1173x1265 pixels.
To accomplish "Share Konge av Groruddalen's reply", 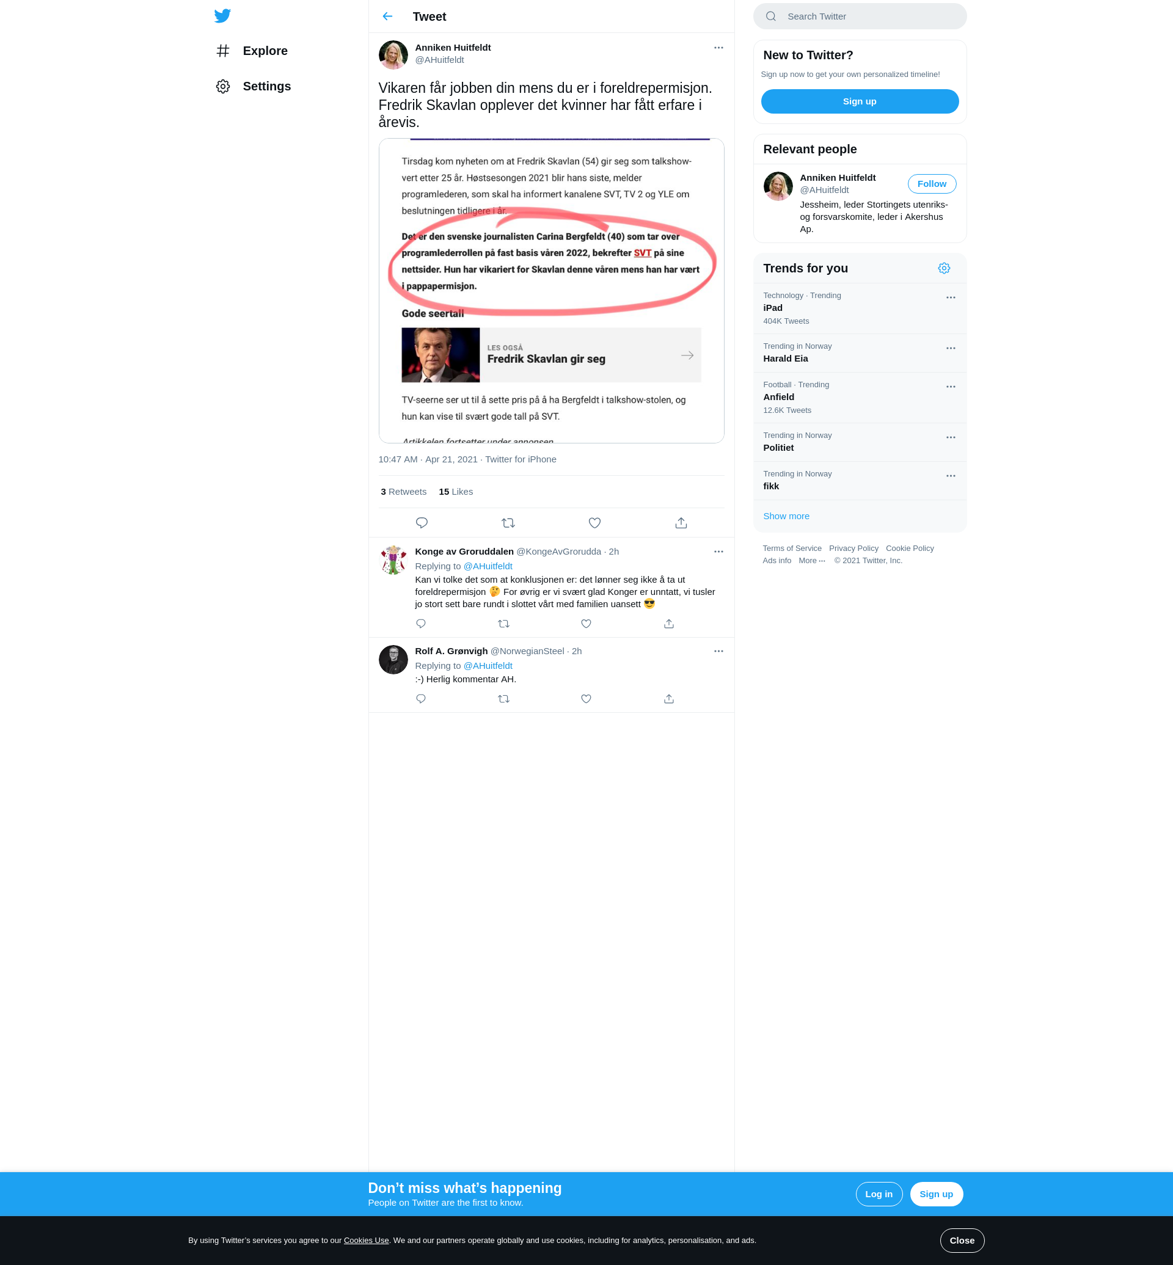I will 668,624.
